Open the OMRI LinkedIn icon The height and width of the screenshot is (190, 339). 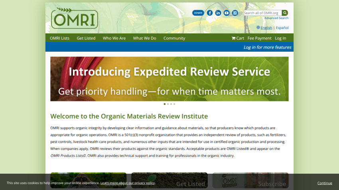[218, 13]
